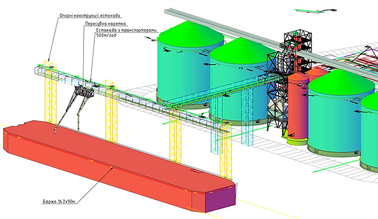This screenshot has height=219, width=378.
Task: Select the large teal silo on right side
Action: pyautogui.click(x=334, y=120)
